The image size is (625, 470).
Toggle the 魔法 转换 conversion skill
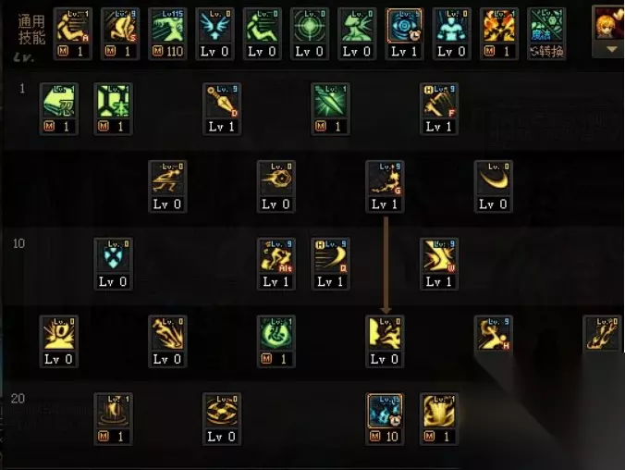click(546, 33)
